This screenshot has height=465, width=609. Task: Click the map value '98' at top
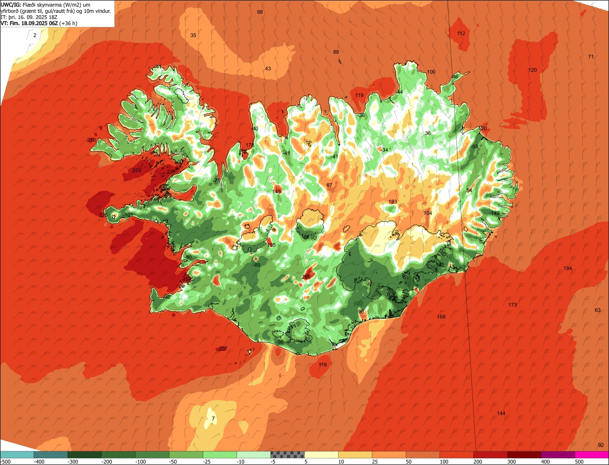pyautogui.click(x=260, y=12)
